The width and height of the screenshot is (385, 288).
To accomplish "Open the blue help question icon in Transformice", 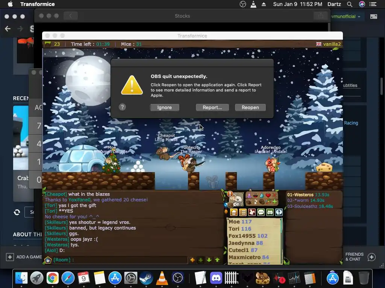I will tap(279, 212).
